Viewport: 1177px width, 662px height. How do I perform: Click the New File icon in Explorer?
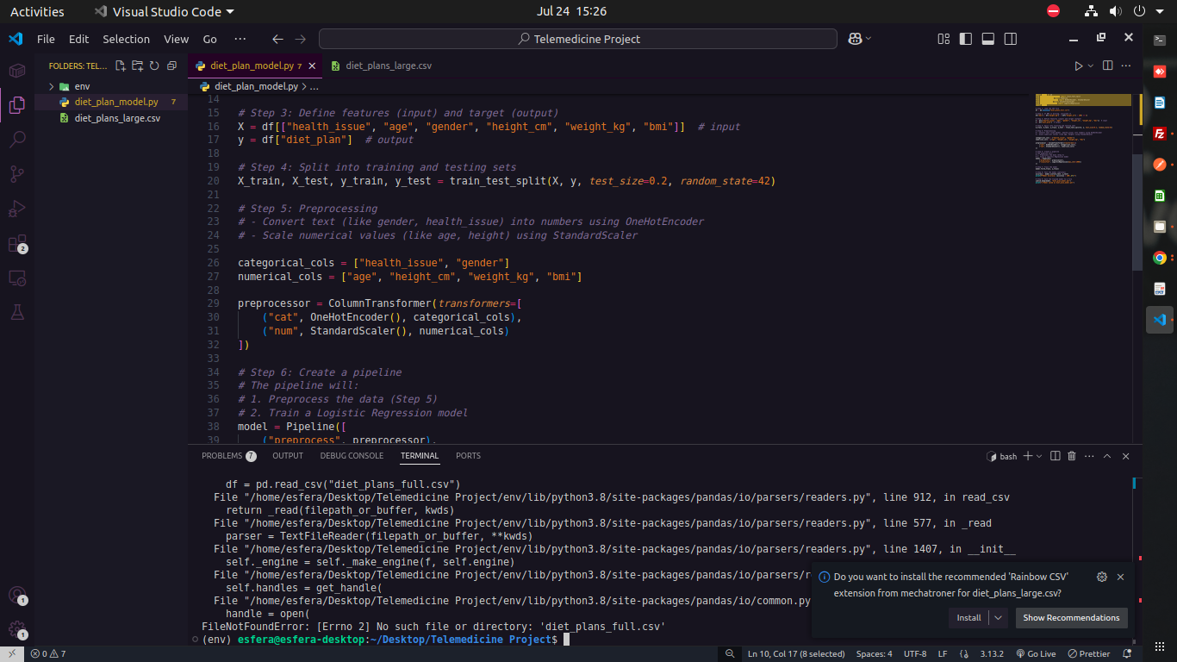coord(121,66)
